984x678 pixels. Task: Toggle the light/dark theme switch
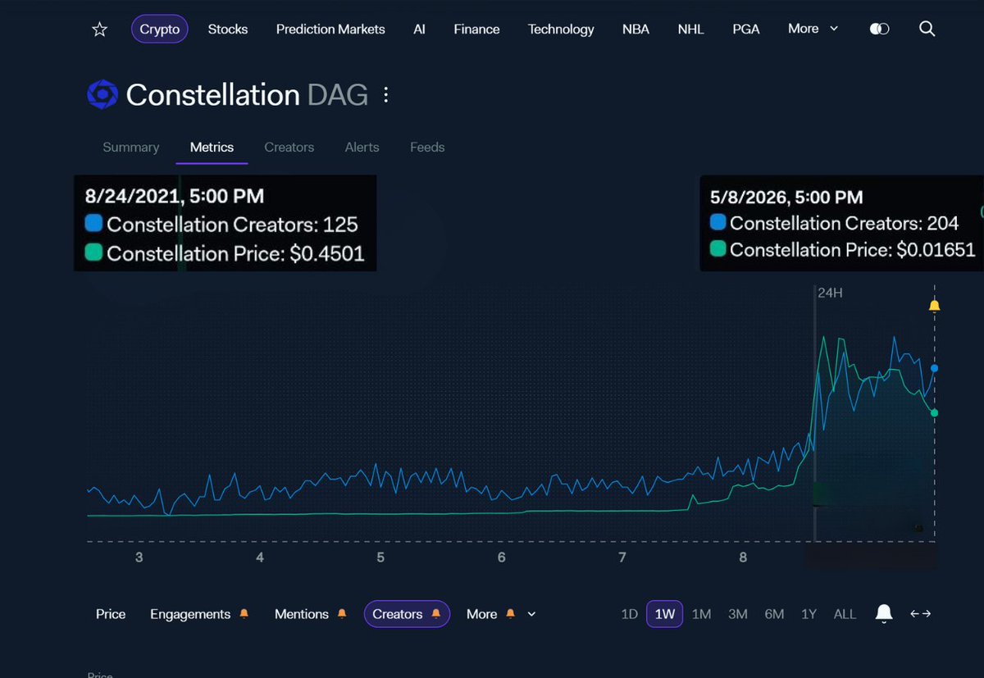[x=879, y=29]
